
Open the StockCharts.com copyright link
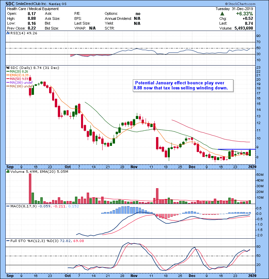coord(240,4)
